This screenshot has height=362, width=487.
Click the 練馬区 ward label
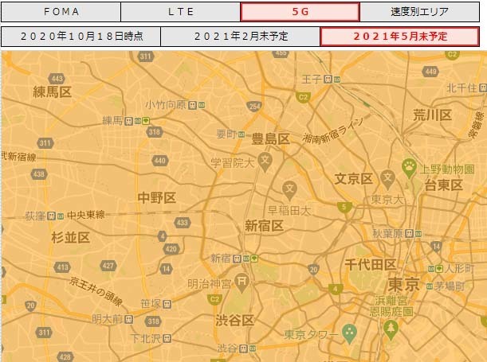point(52,92)
